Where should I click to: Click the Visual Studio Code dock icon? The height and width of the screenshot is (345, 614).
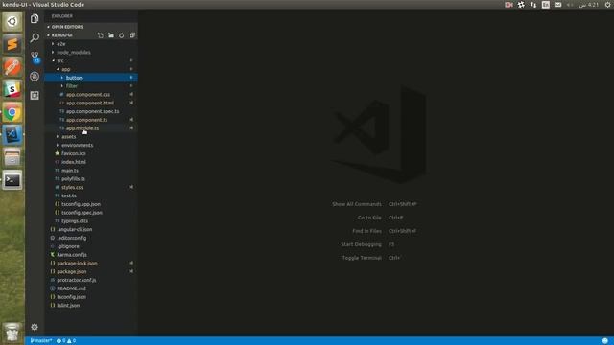click(x=12, y=135)
